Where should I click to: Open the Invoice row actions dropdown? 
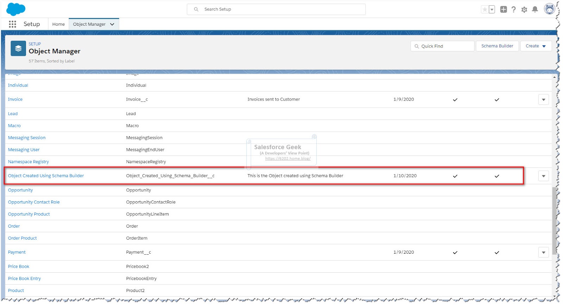coord(543,100)
